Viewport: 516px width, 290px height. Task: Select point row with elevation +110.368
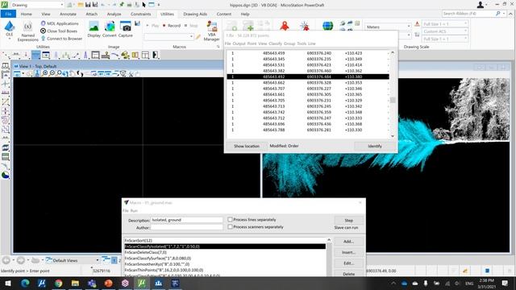pyautogui.click(x=308, y=124)
